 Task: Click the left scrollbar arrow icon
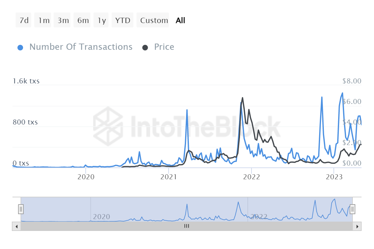(17, 226)
